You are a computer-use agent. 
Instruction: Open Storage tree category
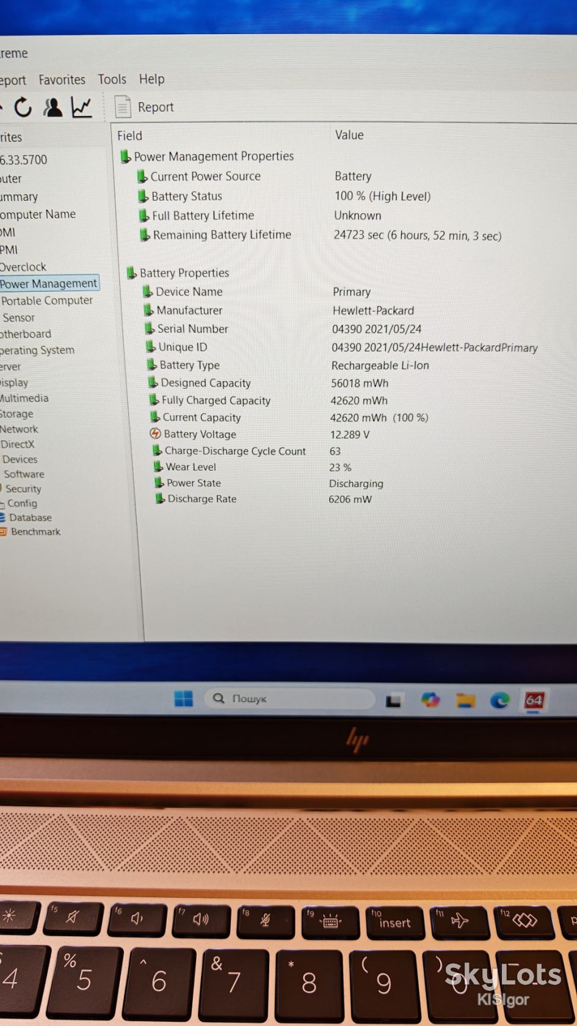[16, 413]
